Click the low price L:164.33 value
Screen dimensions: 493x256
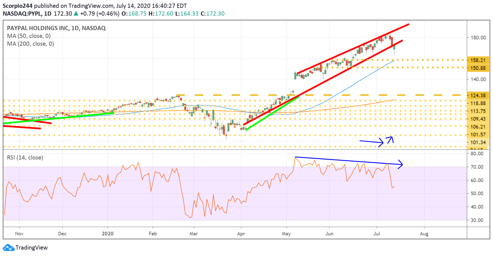point(187,14)
